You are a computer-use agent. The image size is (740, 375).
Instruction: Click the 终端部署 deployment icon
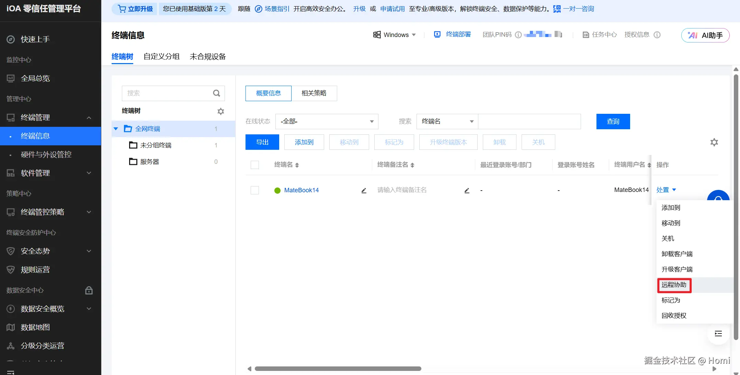click(x=437, y=34)
